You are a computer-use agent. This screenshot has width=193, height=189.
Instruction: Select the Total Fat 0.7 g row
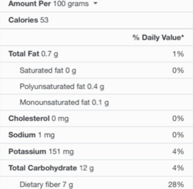pyautogui.click(x=96, y=54)
